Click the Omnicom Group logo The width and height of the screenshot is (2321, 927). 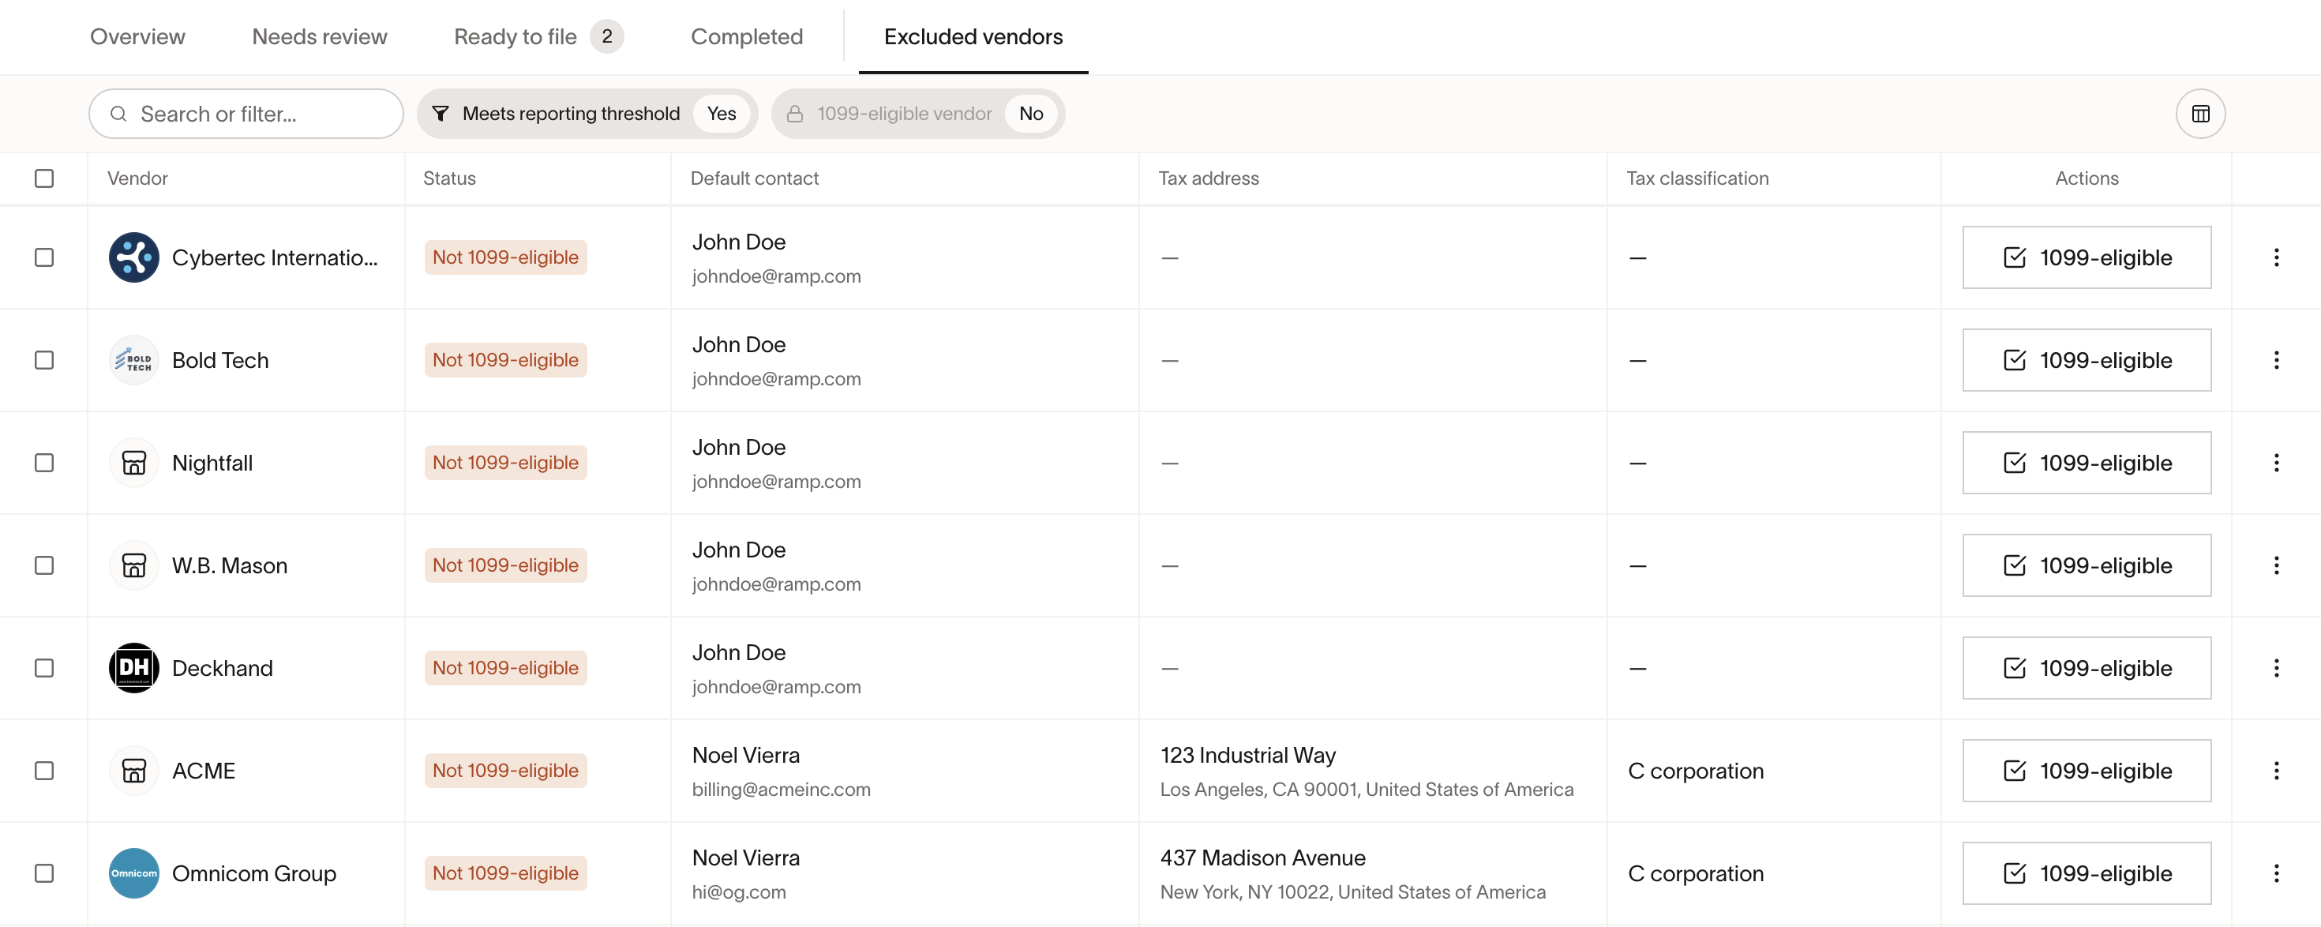(133, 873)
